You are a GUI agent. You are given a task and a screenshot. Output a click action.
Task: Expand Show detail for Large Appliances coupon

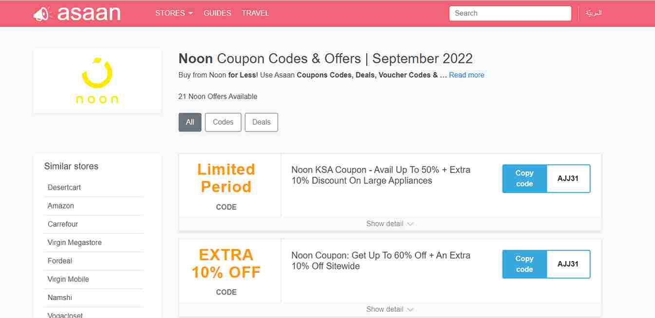pos(390,224)
